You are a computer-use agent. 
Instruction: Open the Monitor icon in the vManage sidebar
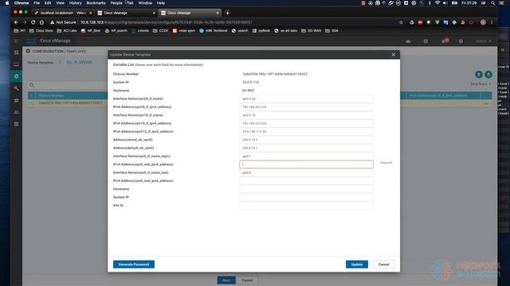[x=16, y=64]
